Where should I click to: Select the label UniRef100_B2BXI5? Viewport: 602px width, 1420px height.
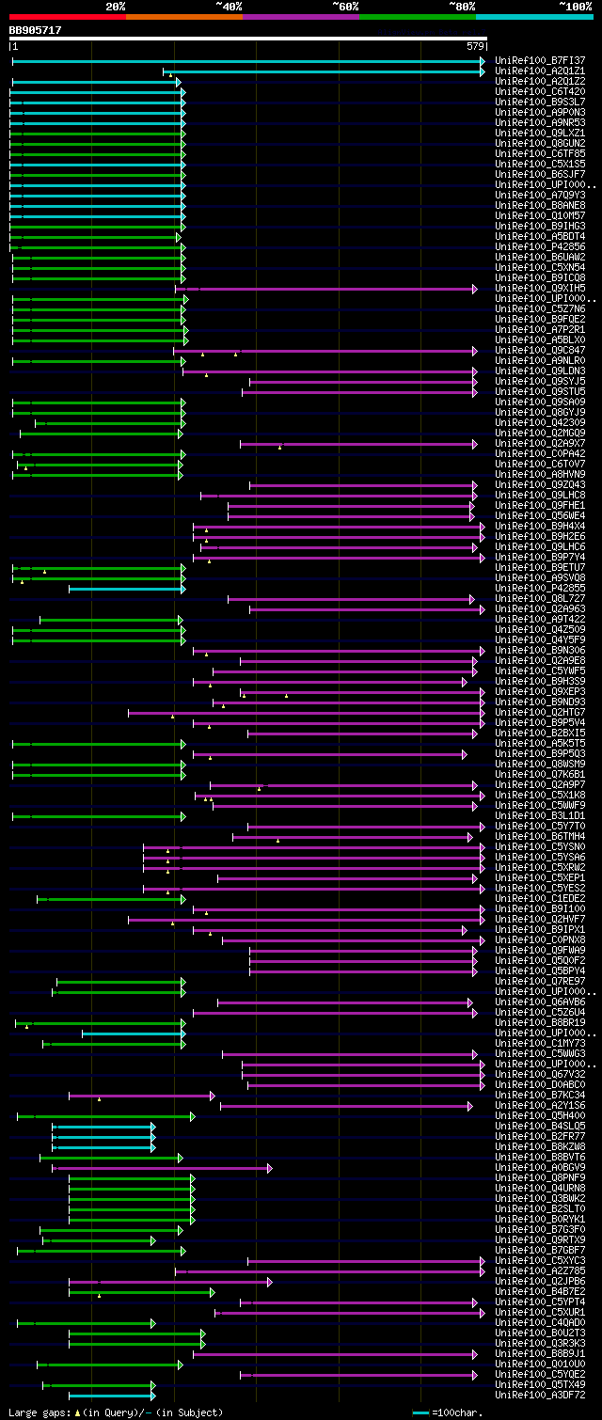click(x=540, y=733)
